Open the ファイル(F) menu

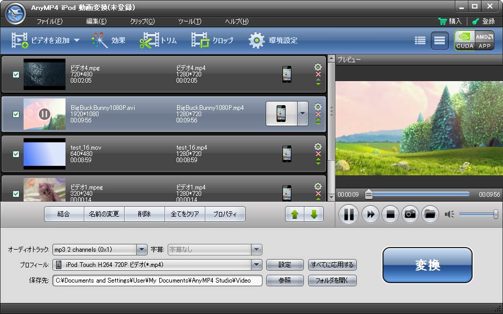49,21
